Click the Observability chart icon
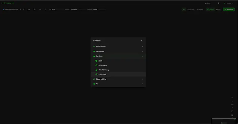Viewport: 238px width, 124px height. tap(94, 79)
